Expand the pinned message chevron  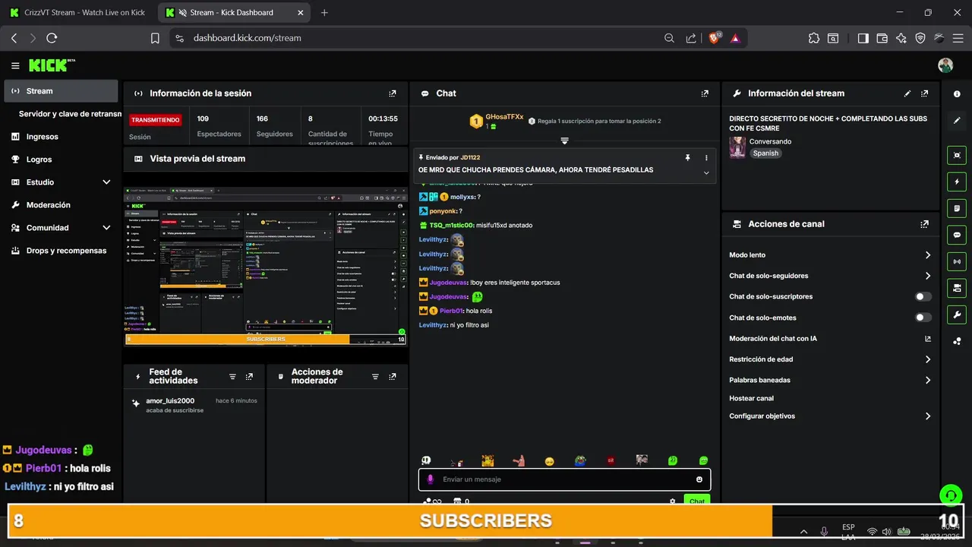pos(706,173)
